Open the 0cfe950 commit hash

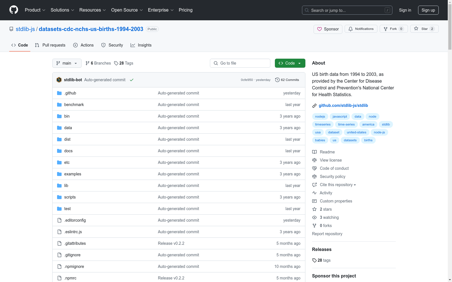click(x=247, y=80)
